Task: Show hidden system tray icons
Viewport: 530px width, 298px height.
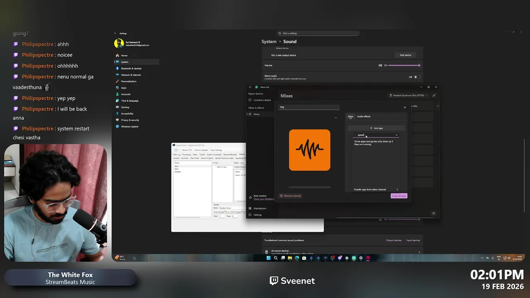Action: [x=482, y=258]
